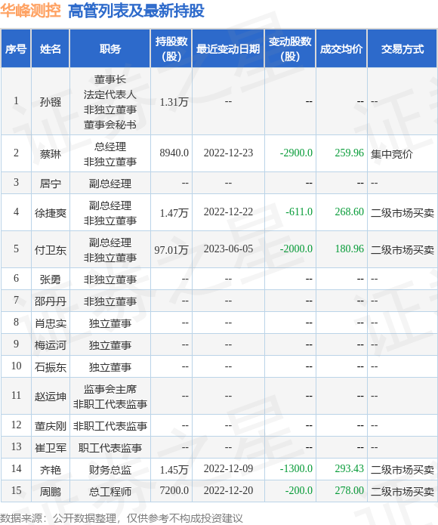This screenshot has width=438, height=525.
Task: Click the data source disclaimer footer
Action: (x=121, y=518)
